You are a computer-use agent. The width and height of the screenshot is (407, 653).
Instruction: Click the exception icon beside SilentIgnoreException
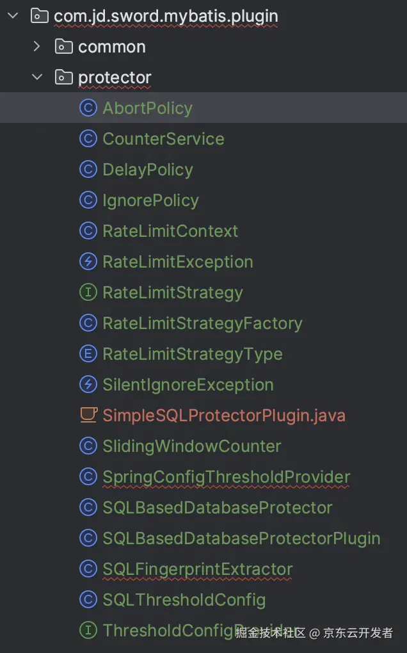88,385
